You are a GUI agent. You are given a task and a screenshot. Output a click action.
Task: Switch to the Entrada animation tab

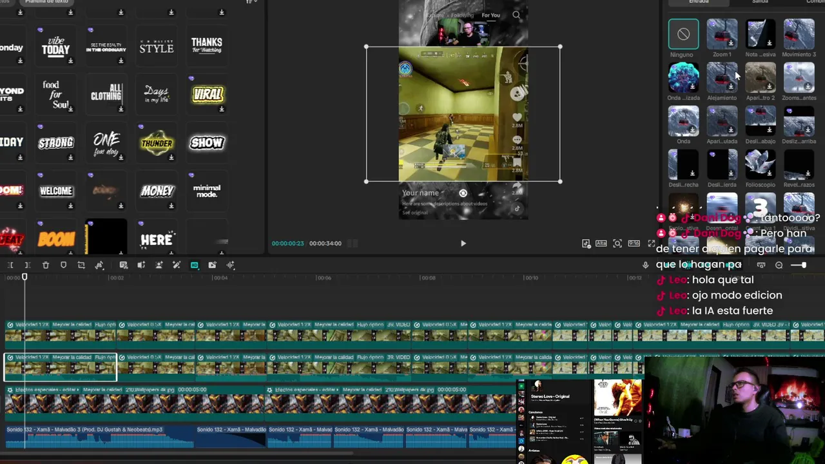pos(699,2)
